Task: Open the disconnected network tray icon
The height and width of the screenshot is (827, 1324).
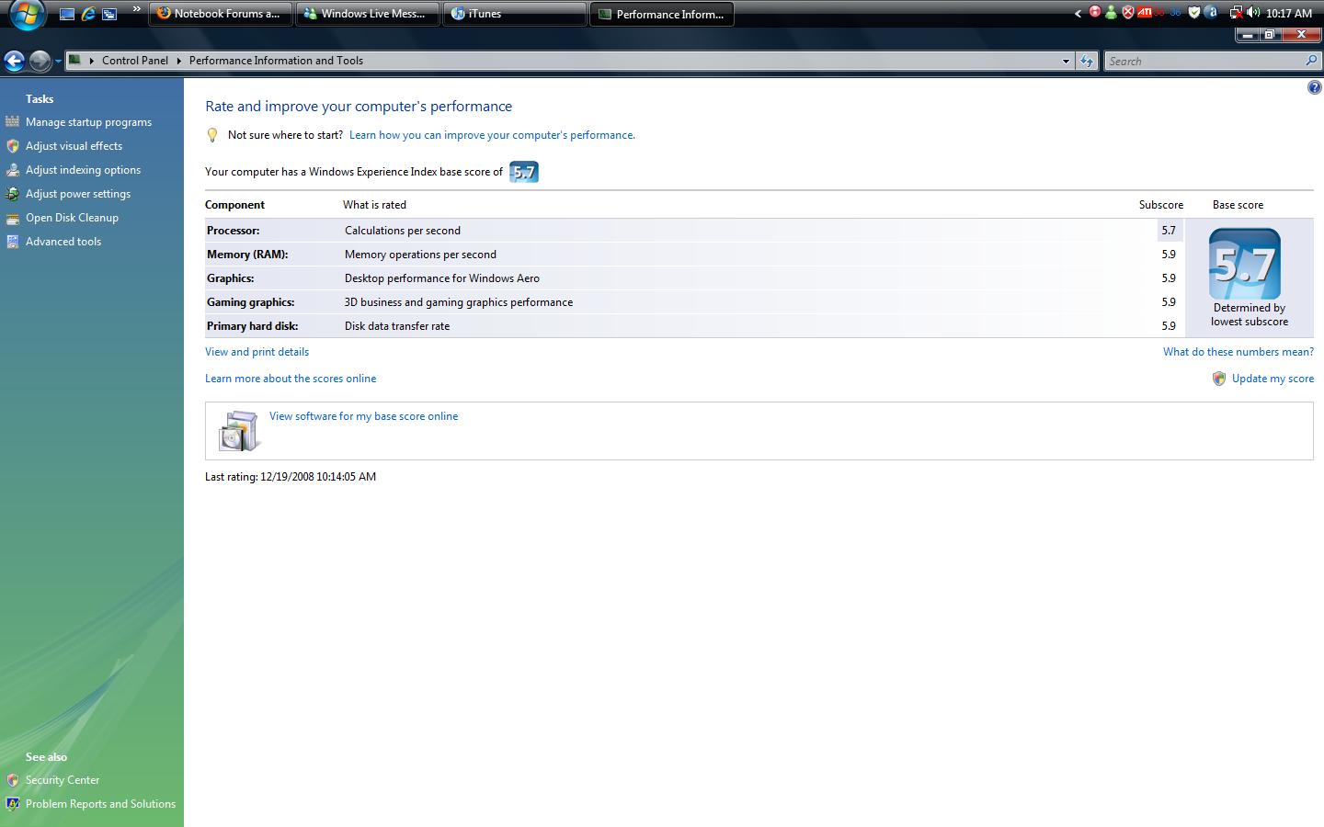Action: [1236, 13]
